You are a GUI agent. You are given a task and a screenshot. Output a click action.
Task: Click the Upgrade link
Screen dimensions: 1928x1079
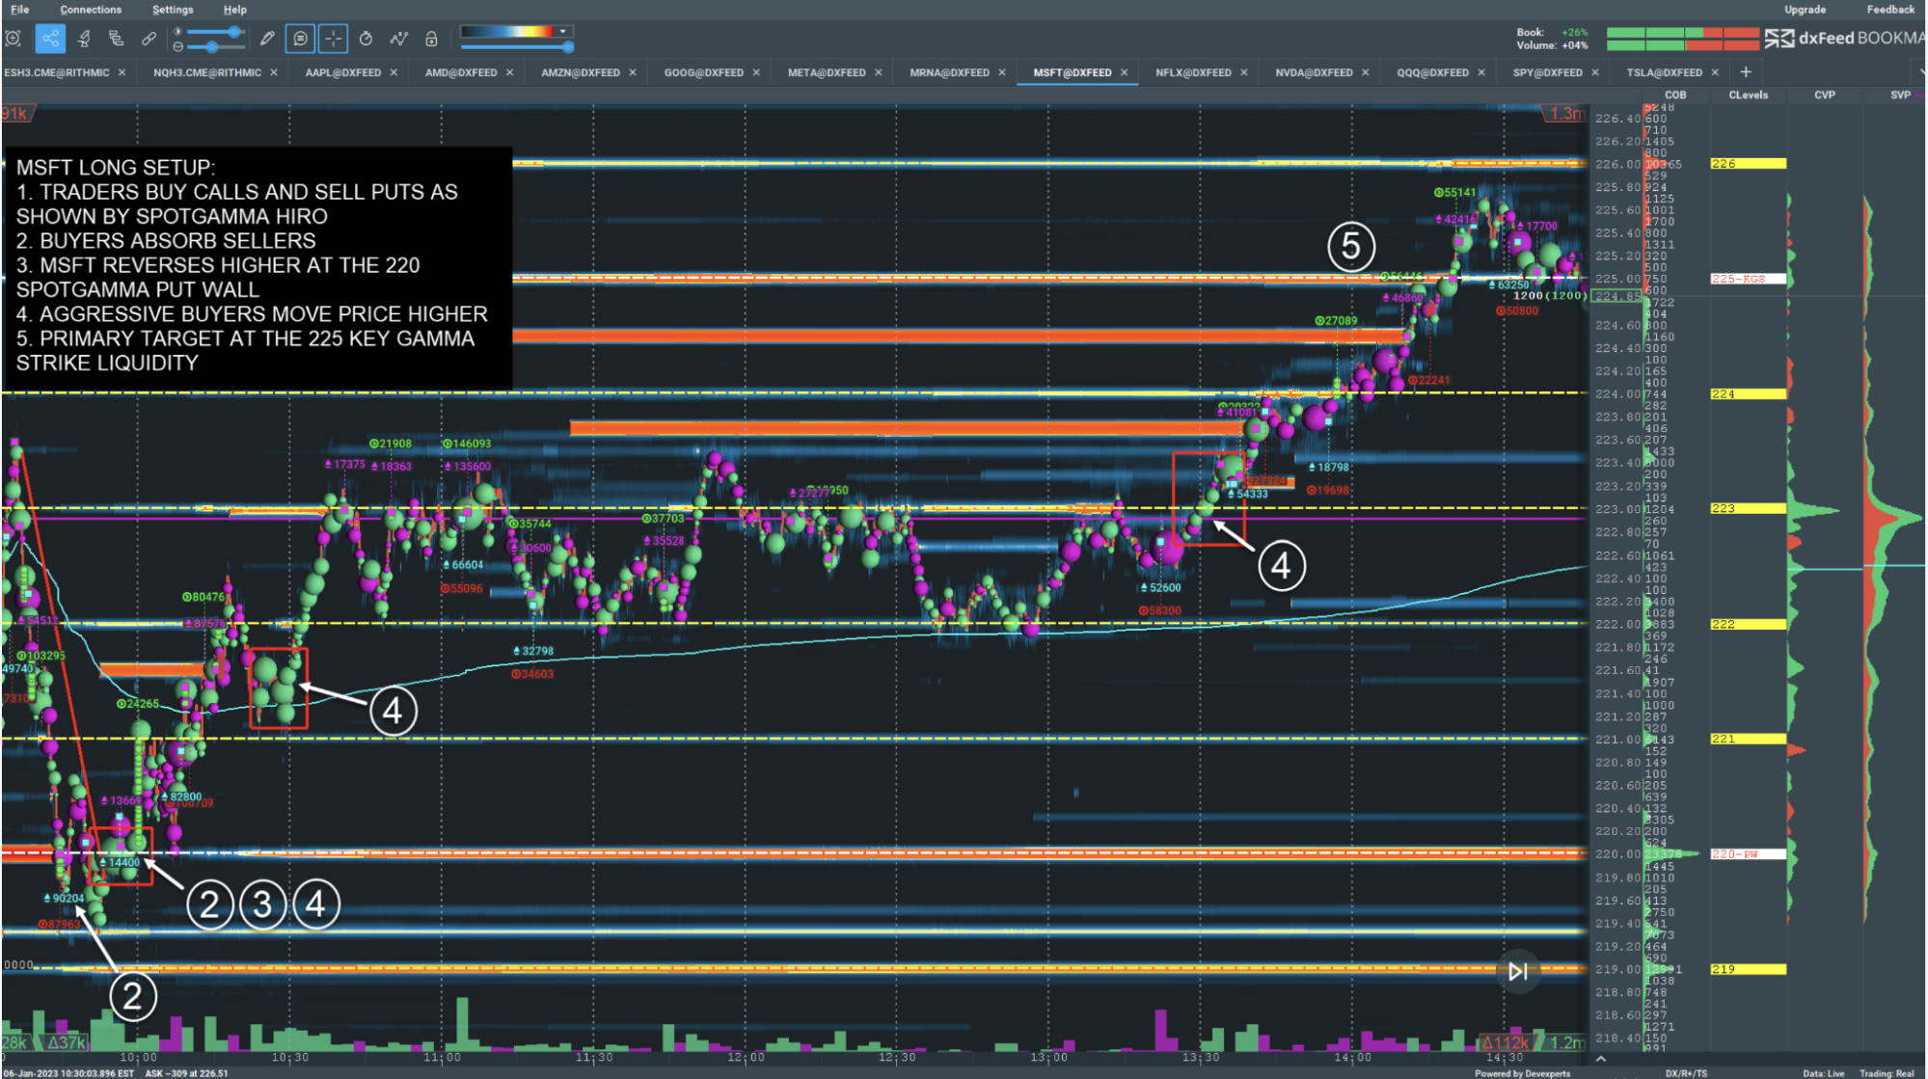1805,10
